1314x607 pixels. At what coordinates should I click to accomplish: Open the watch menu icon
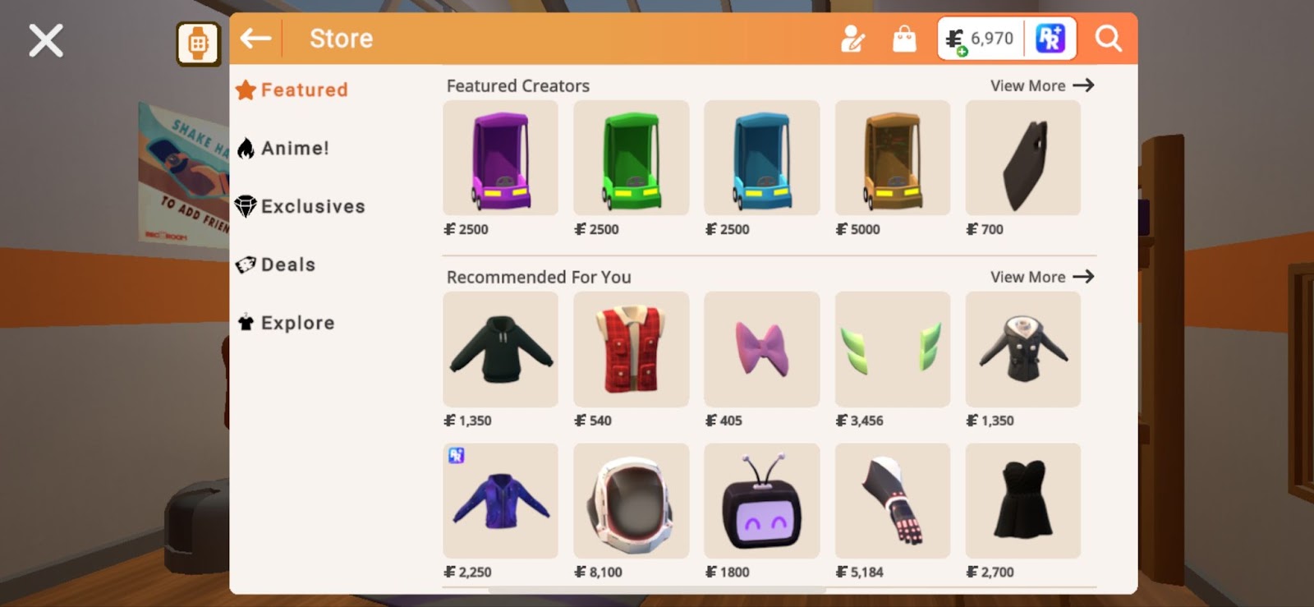coord(199,44)
